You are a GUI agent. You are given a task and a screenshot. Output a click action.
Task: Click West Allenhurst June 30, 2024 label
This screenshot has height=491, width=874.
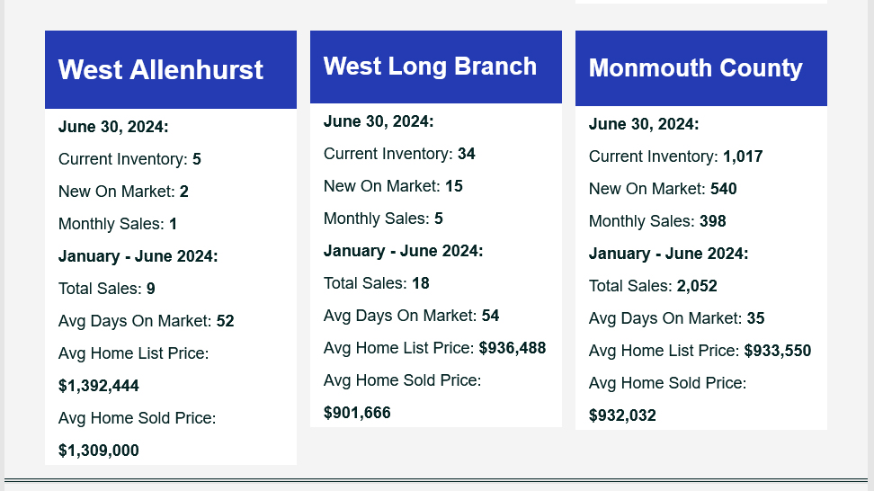[113, 127]
